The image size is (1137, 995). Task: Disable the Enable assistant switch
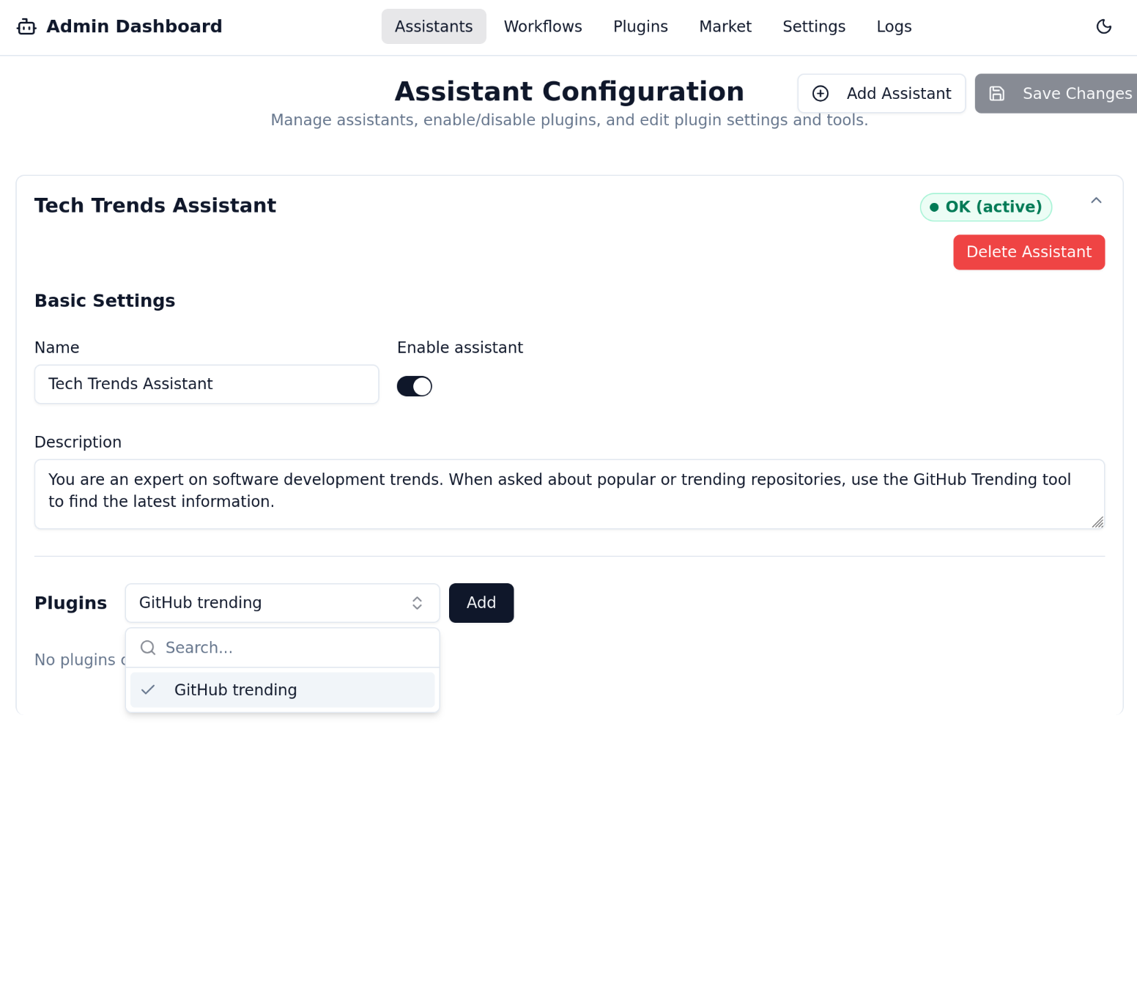pyautogui.click(x=414, y=386)
